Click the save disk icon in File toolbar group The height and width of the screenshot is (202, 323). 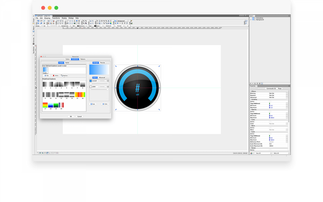(x=38, y=23)
